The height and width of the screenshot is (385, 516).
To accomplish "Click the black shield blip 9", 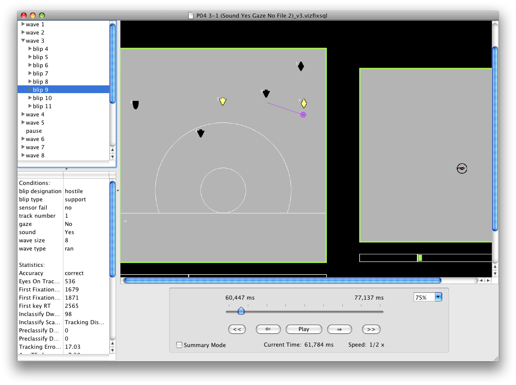I will (x=266, y=94).
